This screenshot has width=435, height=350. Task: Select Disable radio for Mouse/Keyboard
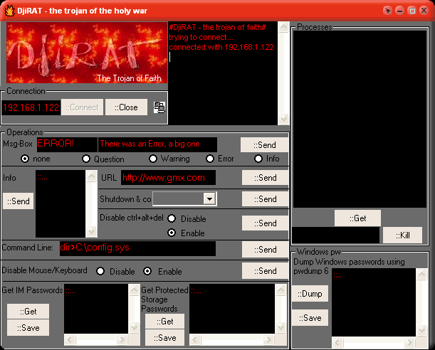(x=100, y=271)
